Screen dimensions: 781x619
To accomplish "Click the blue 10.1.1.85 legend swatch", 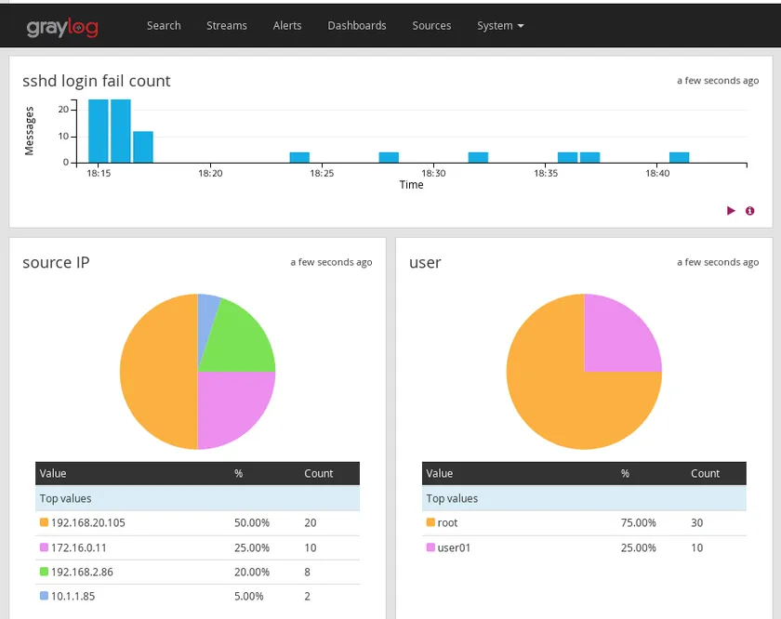I will [44, 596].
